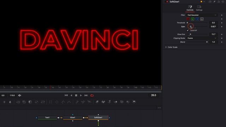
Task: Jump to first frame
Action: pyautogui.click(x=66, y=95)
